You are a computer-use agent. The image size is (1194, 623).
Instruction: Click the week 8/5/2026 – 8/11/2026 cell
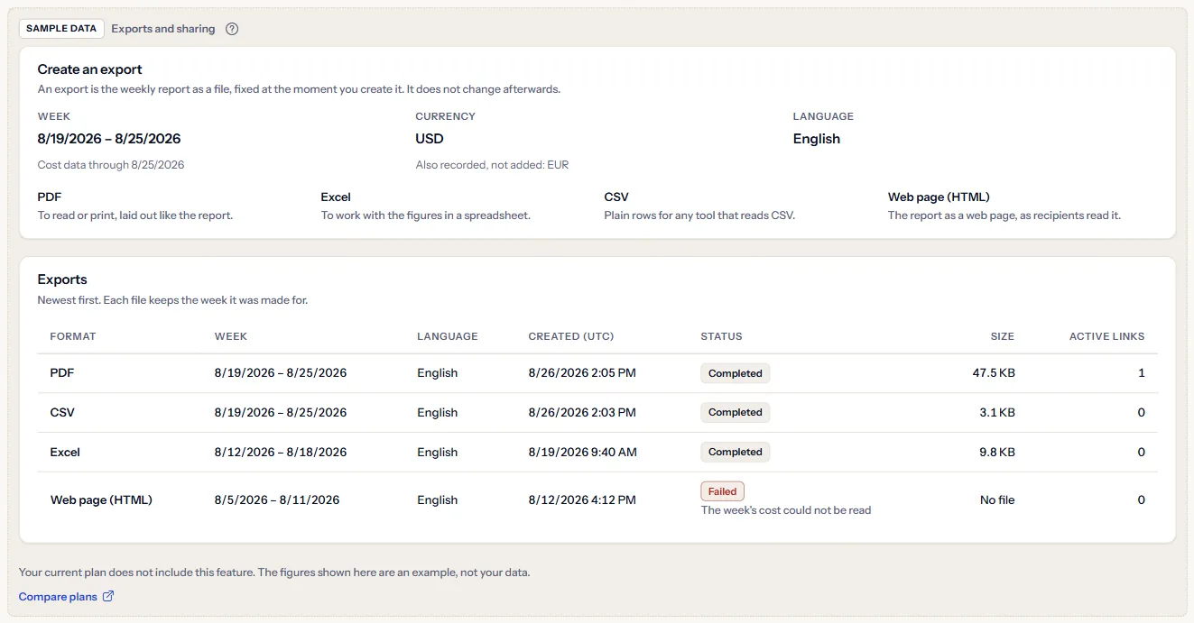[x=277, y=500]
